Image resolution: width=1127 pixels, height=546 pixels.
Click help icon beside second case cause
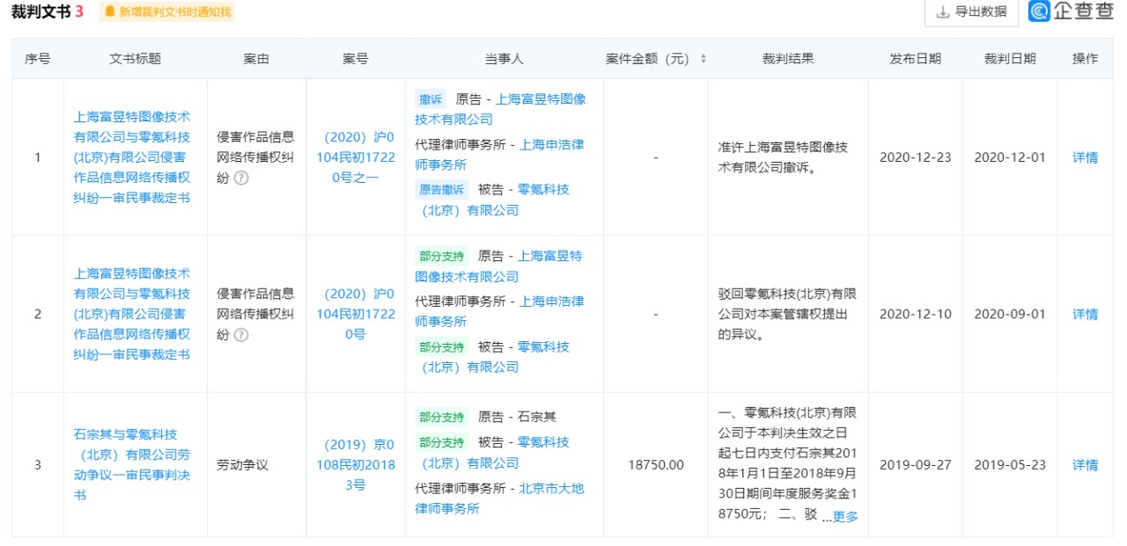click(x=241, y=335)
